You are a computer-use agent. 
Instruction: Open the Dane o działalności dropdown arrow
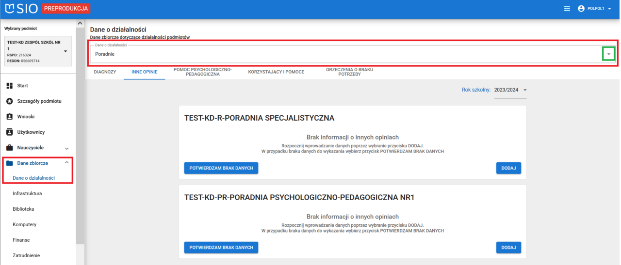click(x=608, y=54)
